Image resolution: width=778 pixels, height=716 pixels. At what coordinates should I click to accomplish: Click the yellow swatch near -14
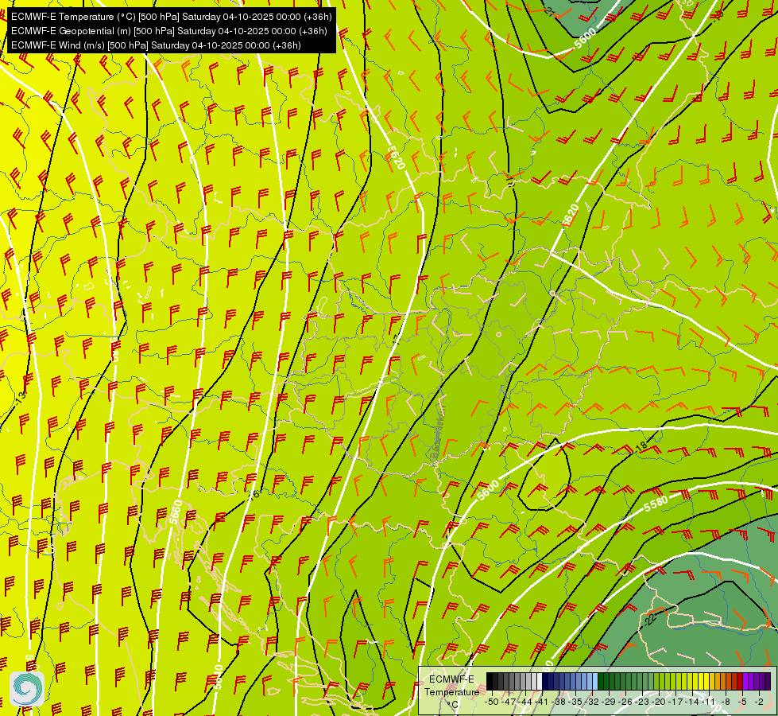point(695,681)
